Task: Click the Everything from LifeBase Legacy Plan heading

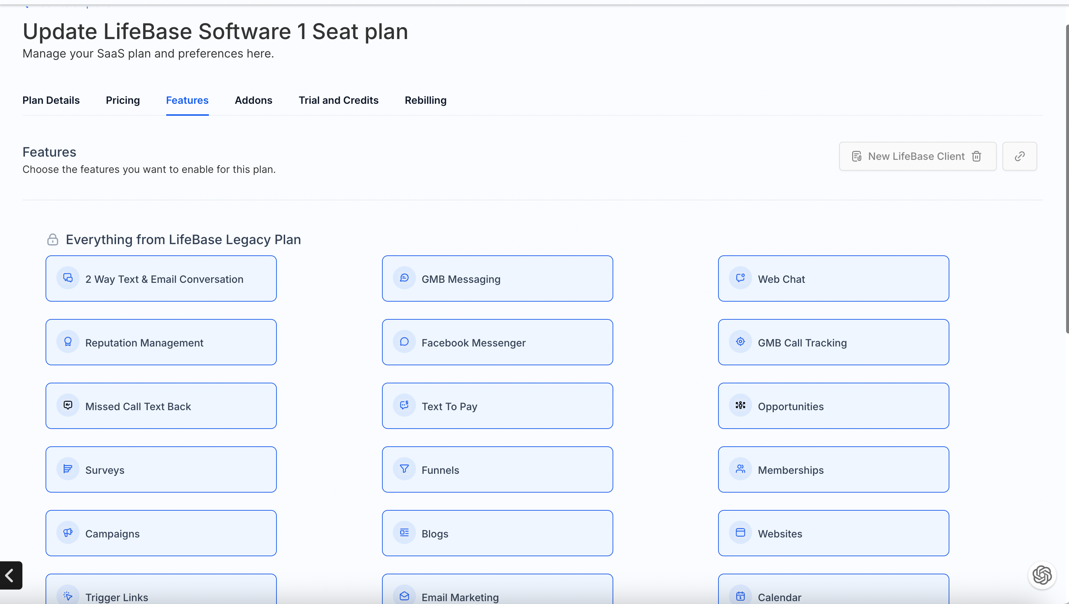Action: click(x=183, y=240)
